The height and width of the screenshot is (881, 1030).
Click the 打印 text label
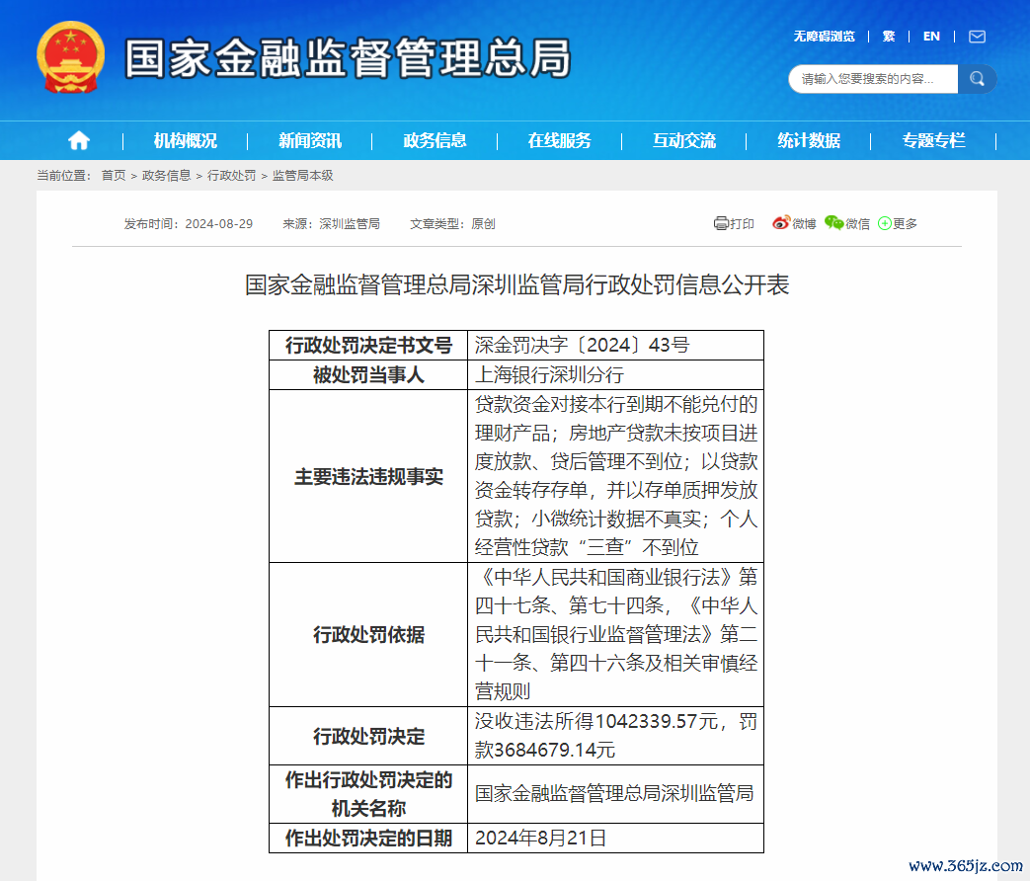(743, 224)
